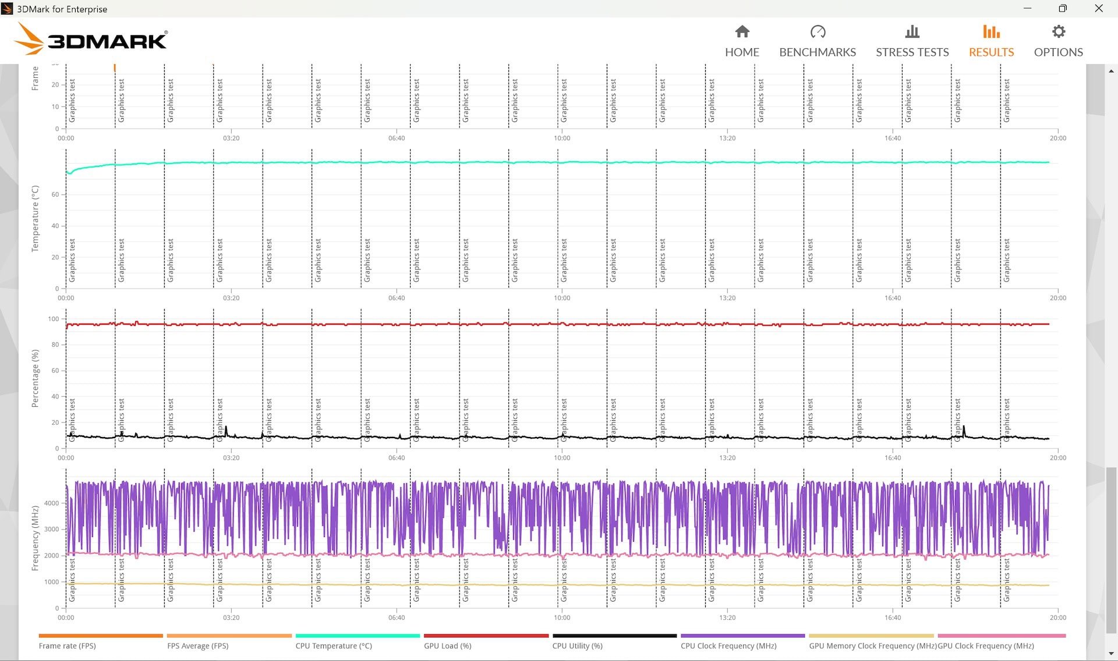Click 16:40 label under frequency chart
The image size is (1118, 661).
893,617
